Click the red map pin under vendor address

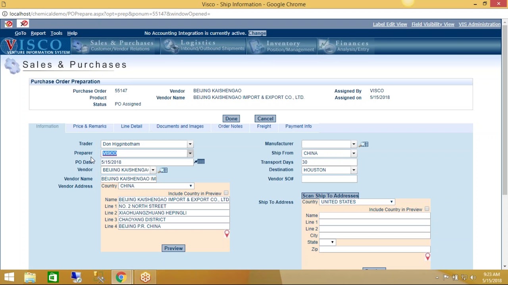click(227, 234)
